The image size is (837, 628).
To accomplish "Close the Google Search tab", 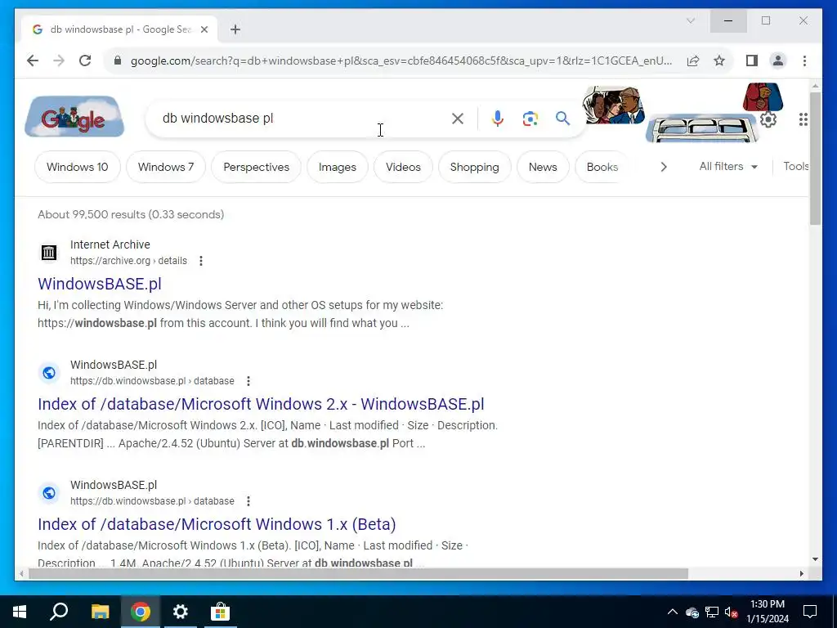I will [x=204, y=29].
